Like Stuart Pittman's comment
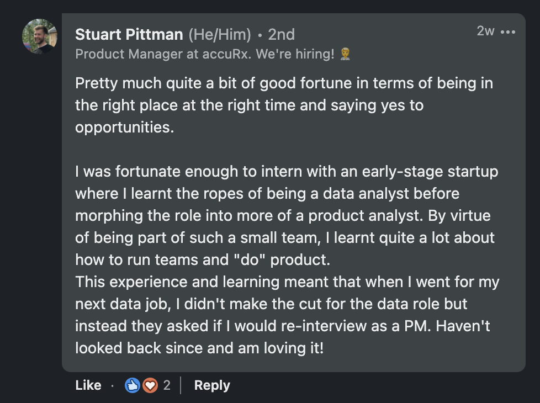Image resolution: width=540 pixels, height=403 pixels. click(88, 385)
